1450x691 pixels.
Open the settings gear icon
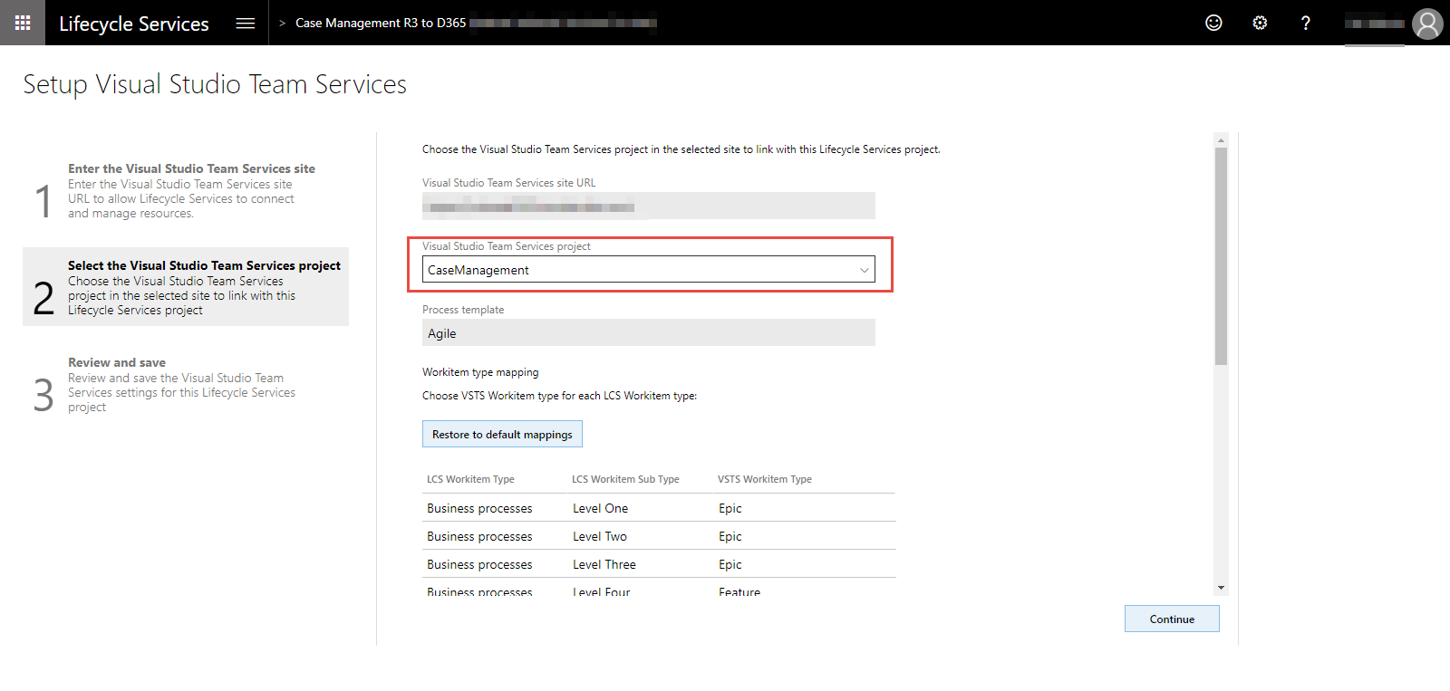click(x=1260, y=23)
